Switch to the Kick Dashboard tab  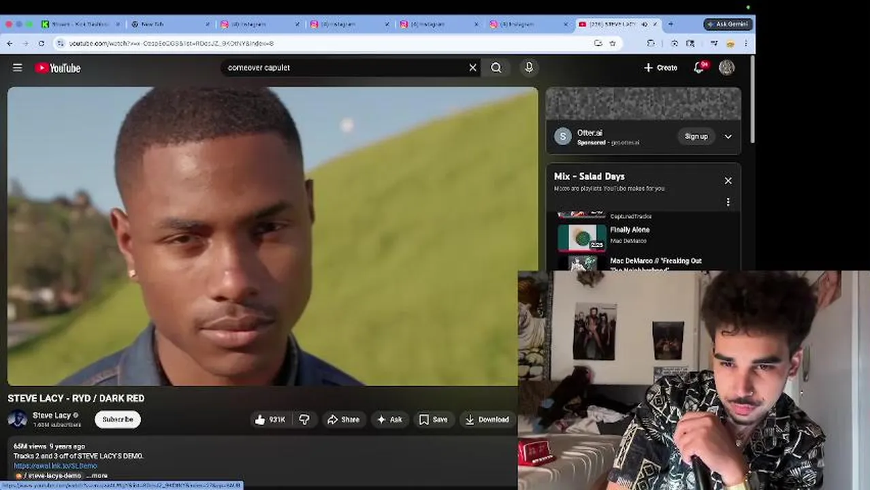(80, 24)
